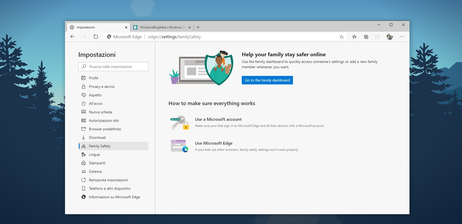Click the key and lock illustration

click(x=180, y=122)
